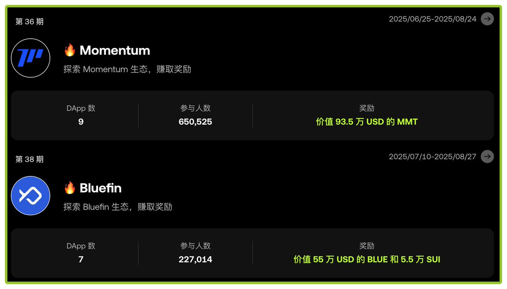The height and width of the screenshot is (289, 507).
Task: Click the Bluefin participant count 227,014
Action: pos(195,259)
